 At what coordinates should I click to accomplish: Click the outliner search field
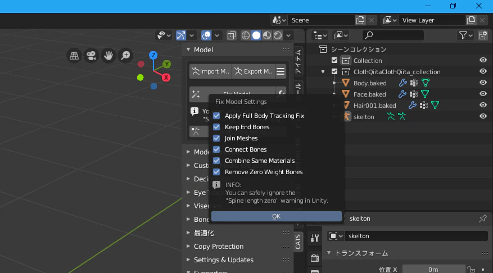pos(393,35)
